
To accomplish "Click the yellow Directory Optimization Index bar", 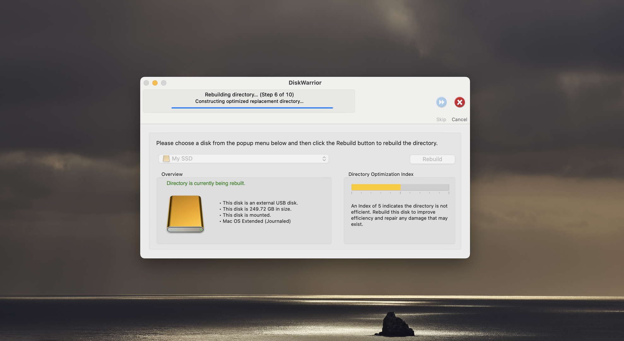I will pyautogui.click(x=400, y=187).
